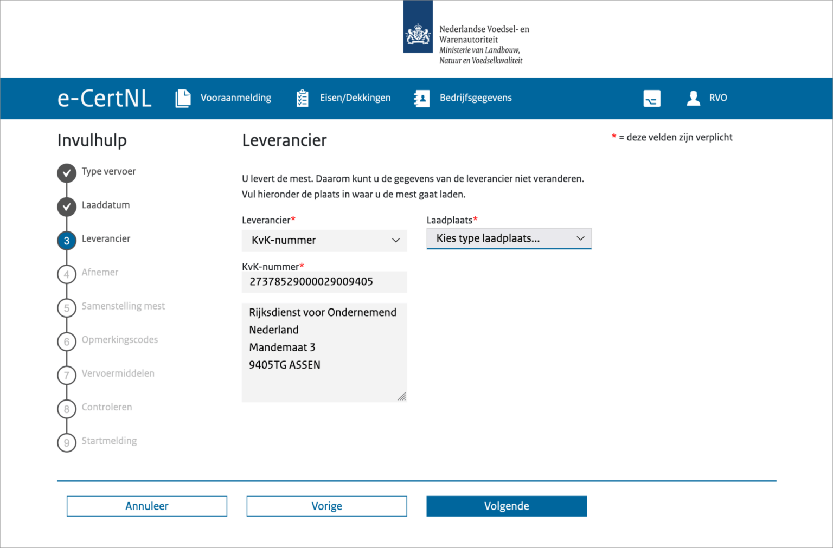Click the completed checkmark for Type vervoer
This screenshot has height=548, width=833.
click(x=66, y=173)
